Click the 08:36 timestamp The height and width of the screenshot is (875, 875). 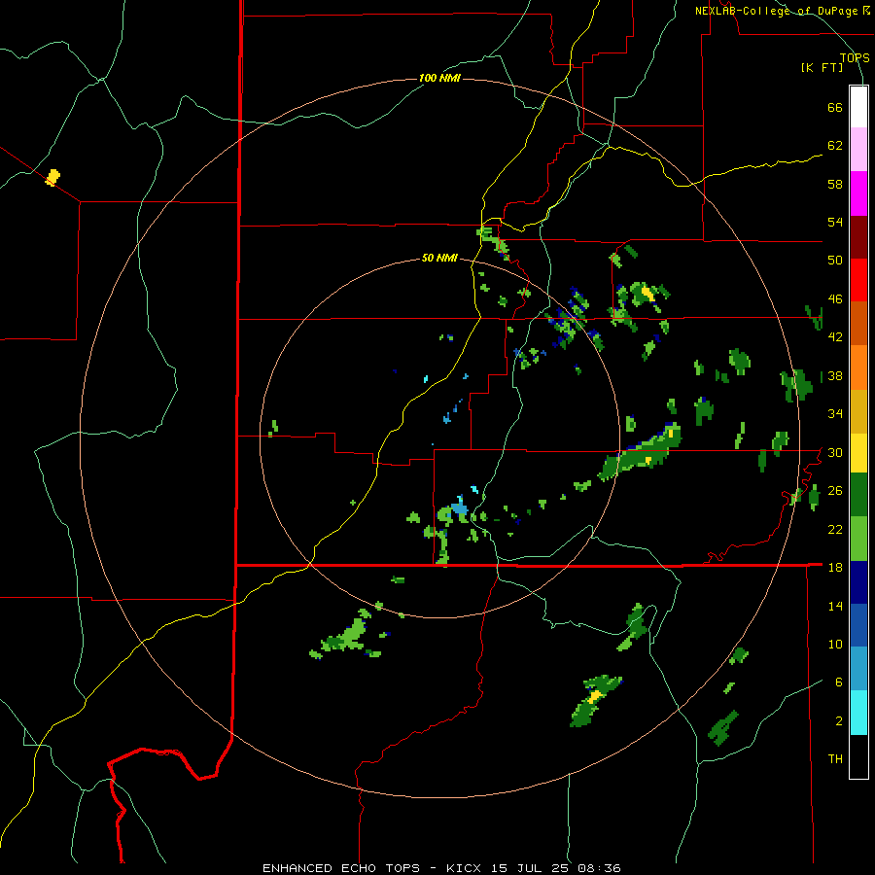pyautogui.click(x=602, y=868)
